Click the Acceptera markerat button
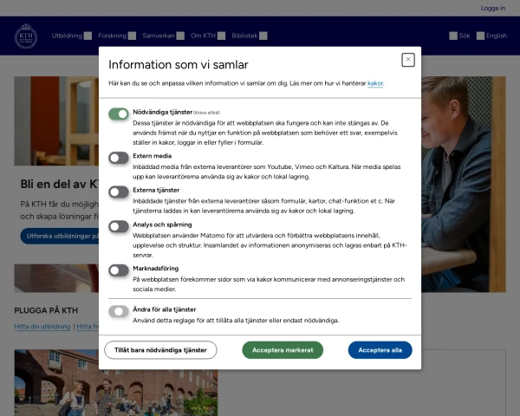 tap(283, 350)
